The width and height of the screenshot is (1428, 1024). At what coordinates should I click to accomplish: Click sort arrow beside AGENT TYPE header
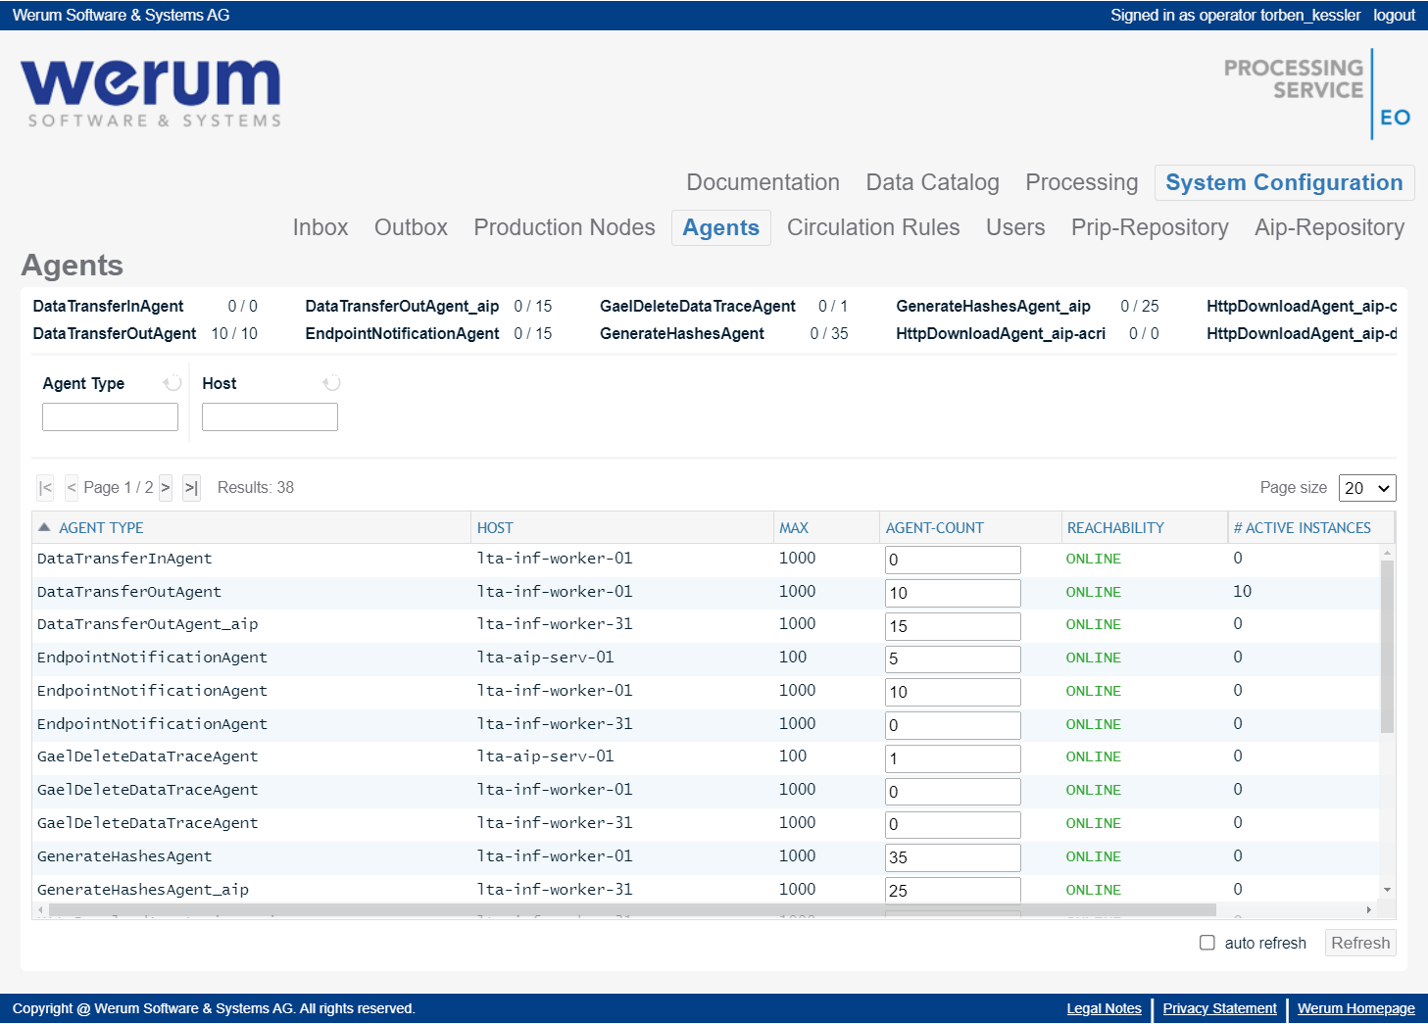(44, 527)
